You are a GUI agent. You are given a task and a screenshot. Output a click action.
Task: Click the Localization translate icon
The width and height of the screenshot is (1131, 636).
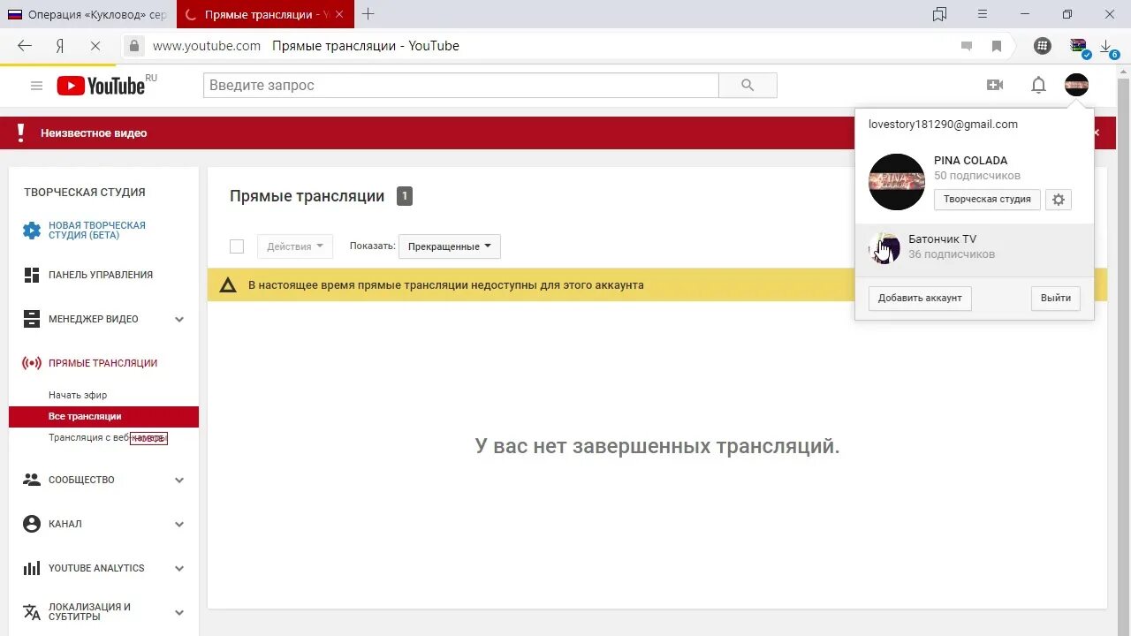[x=32, y=612]
